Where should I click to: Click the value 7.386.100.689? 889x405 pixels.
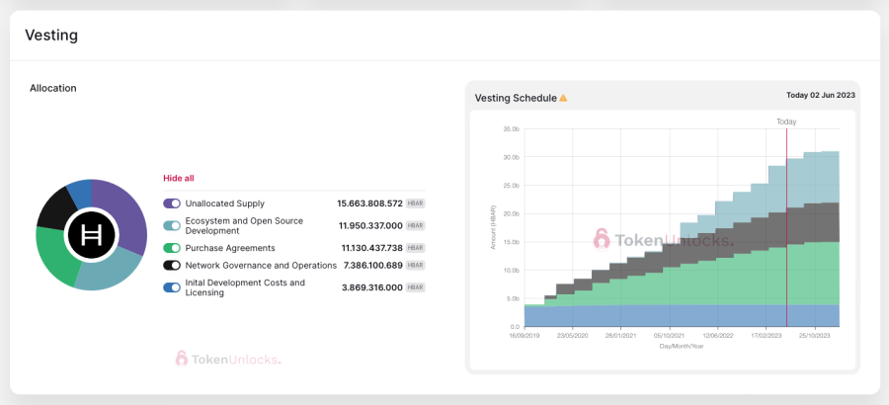[x=373, y=265]
